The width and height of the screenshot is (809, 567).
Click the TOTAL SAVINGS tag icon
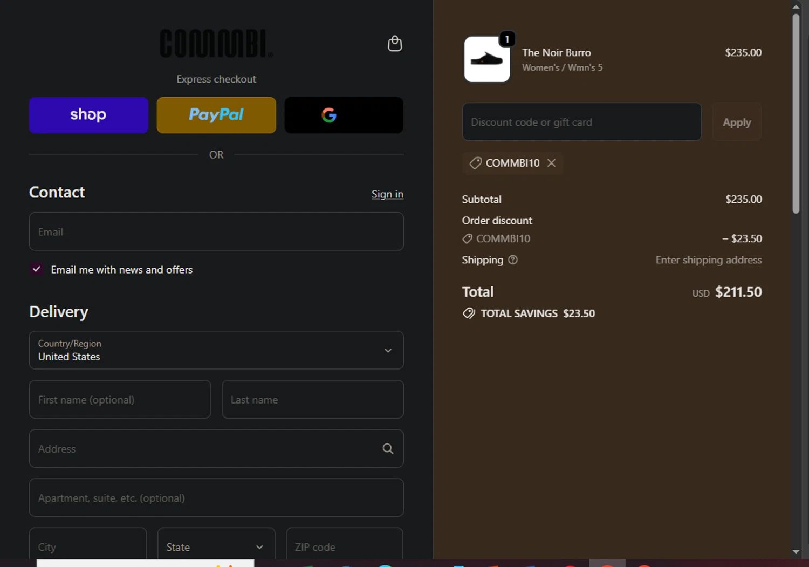coord(469,313)
